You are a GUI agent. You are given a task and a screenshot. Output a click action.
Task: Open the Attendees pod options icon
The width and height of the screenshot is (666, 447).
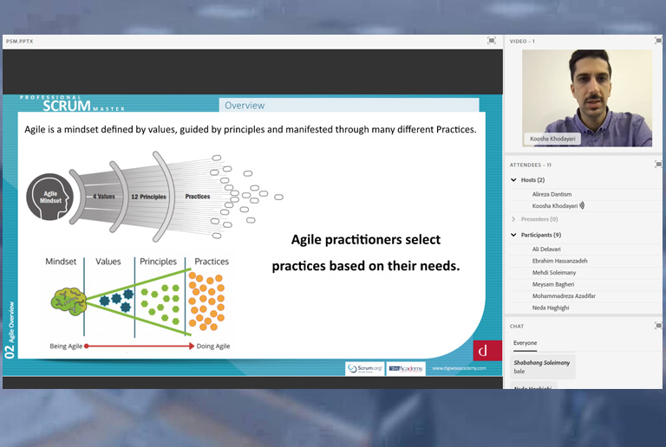(x=658, y=165)
